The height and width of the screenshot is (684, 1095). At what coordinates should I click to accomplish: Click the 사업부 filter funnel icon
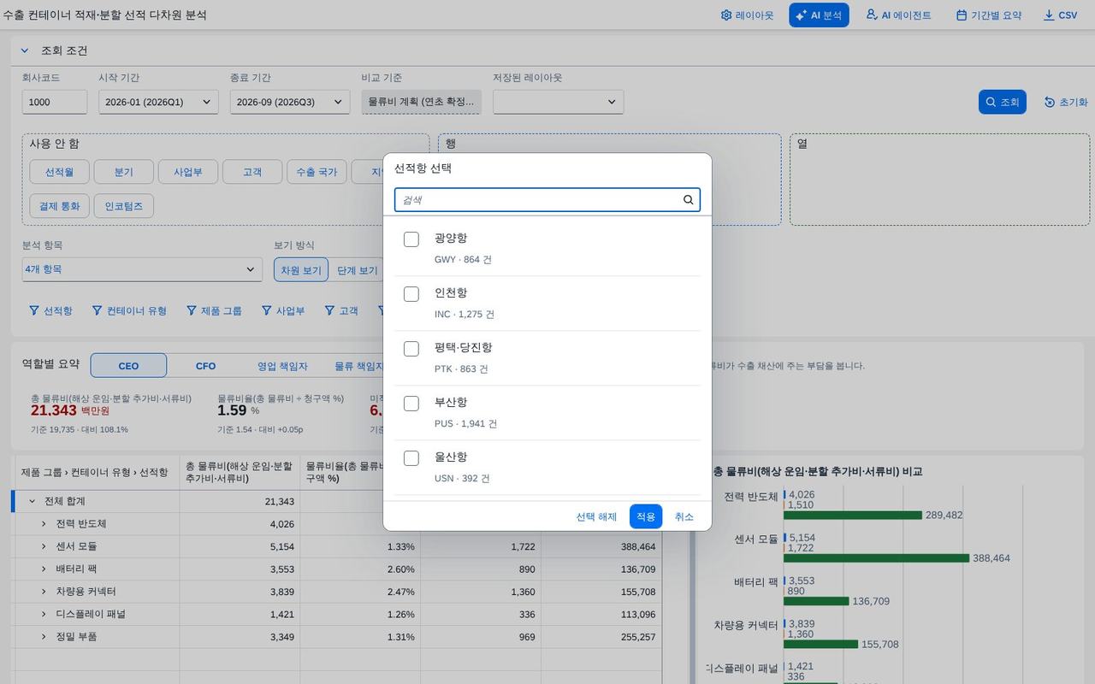tap(266, 310)
